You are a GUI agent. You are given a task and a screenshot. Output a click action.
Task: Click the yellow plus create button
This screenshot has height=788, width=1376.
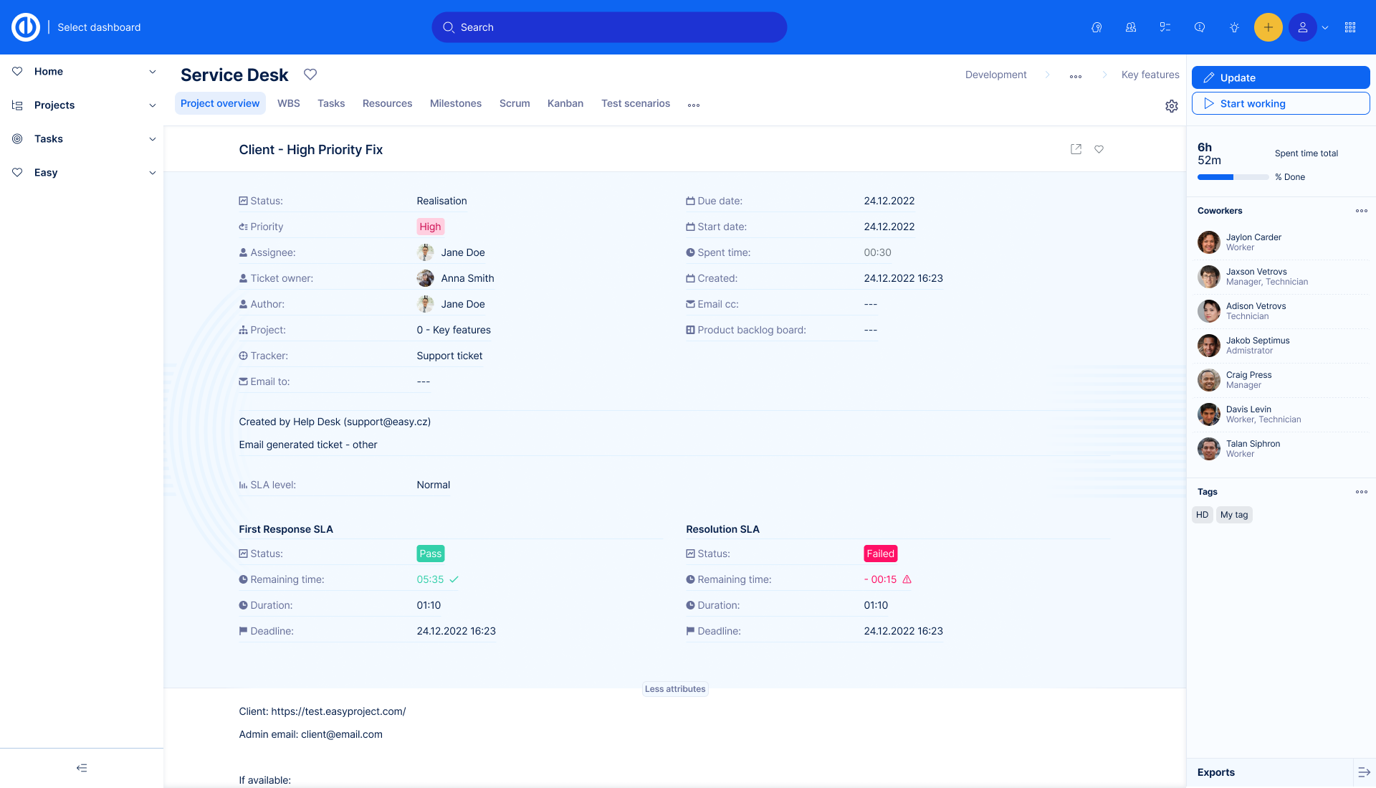click(1268, 27)
